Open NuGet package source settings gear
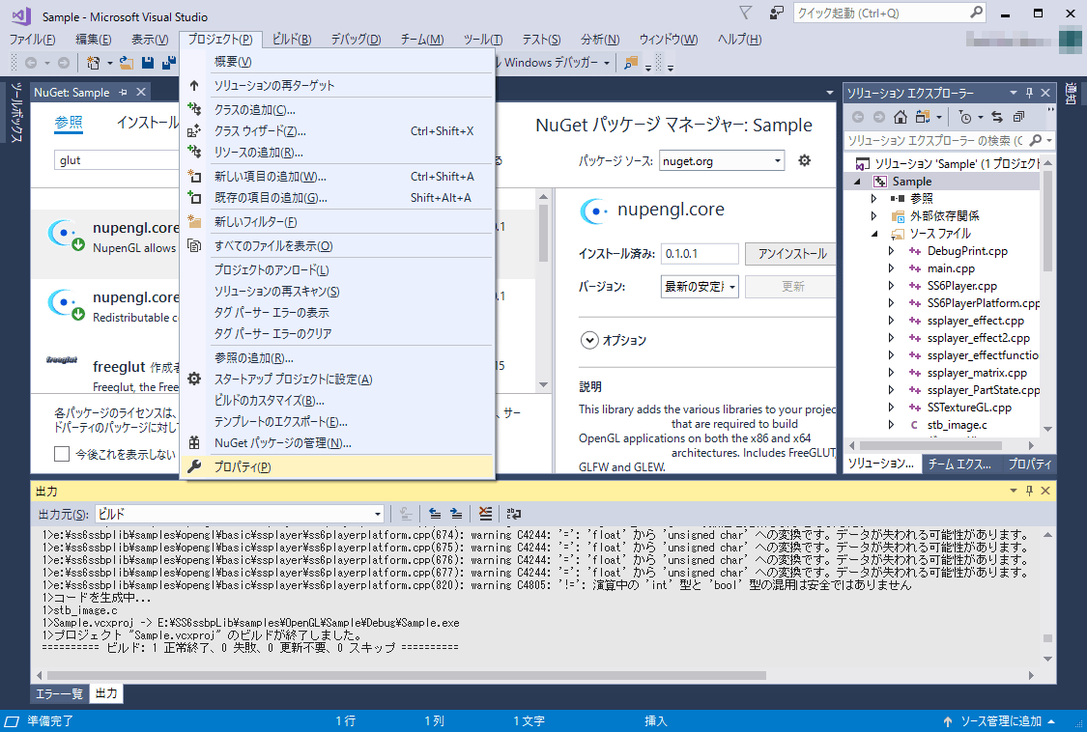This screenshot has width=1087, height=732. click(804, 161)
